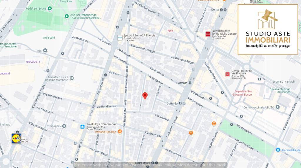Click the Via Trino street label
Viewport: 301px width, 168px height.
click(x=158, y=91)
